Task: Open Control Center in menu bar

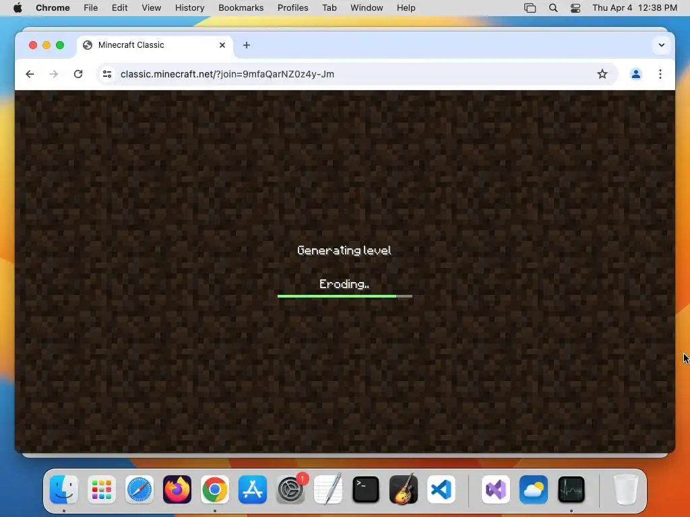Action: click(x=575, y=8)
